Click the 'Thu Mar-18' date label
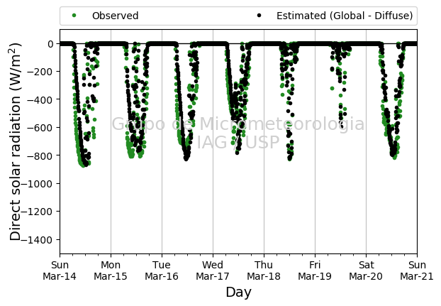Image resolution: width=441 pixels, height=306 pixels. (264, 271)
